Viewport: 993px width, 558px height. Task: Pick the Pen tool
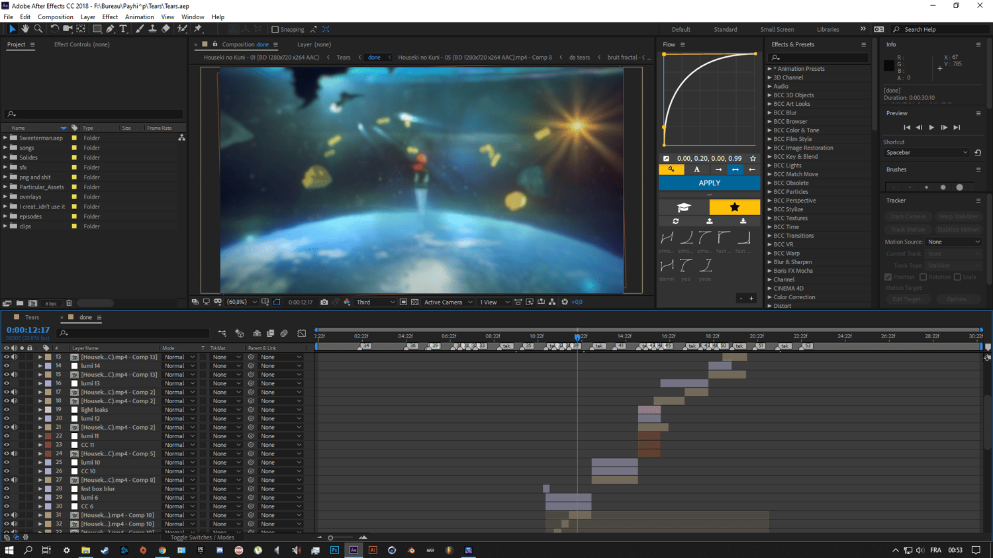(110, 29)
